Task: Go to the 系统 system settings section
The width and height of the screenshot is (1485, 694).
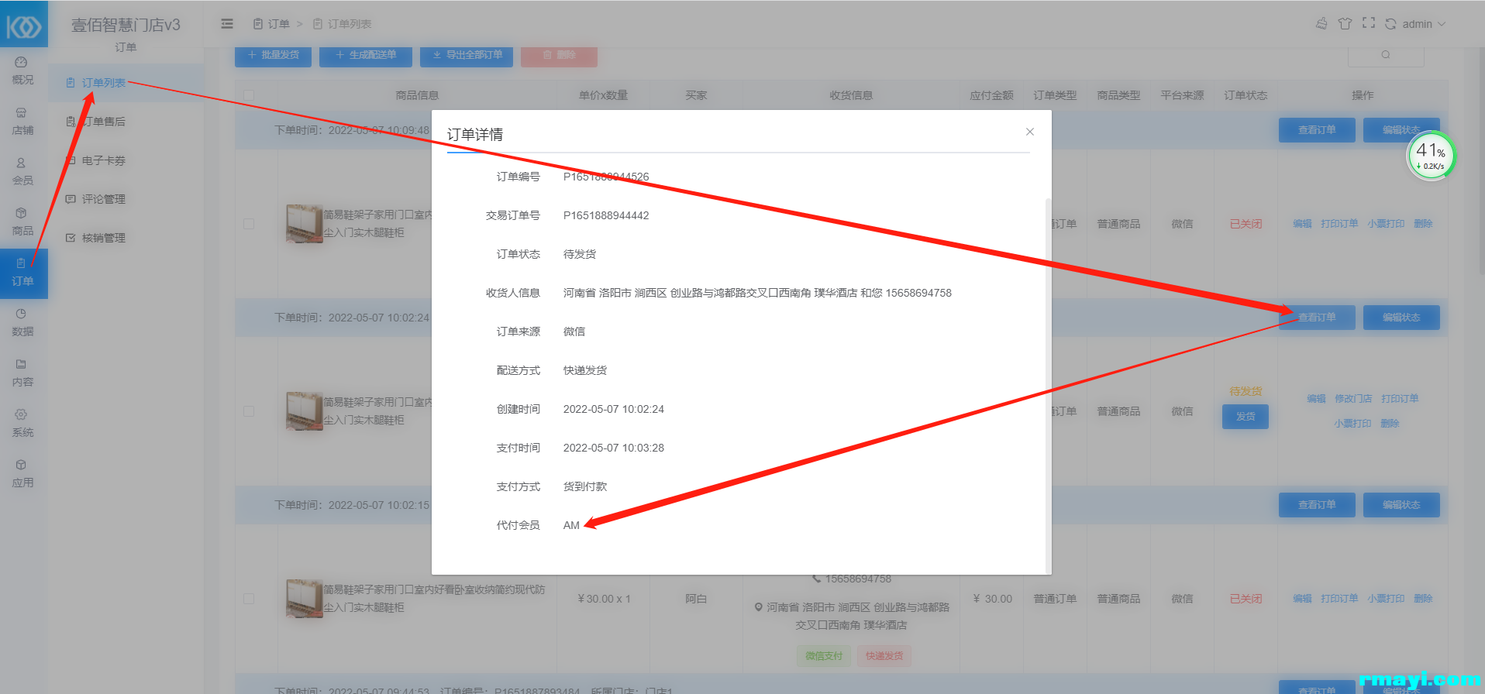Action: tap(22, 424)
